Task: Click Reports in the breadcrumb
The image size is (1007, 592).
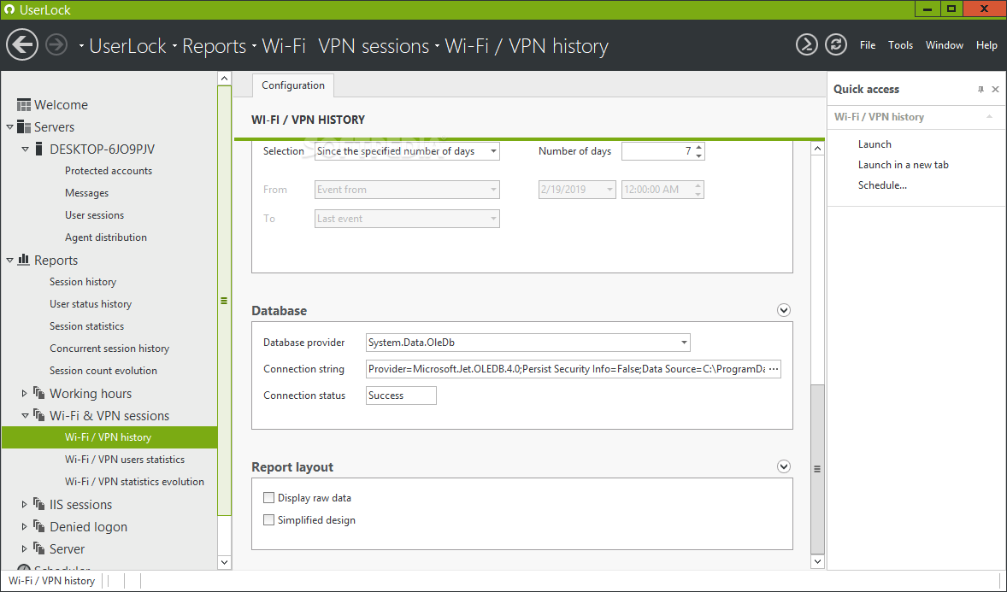Action: (x=214, y=46)
